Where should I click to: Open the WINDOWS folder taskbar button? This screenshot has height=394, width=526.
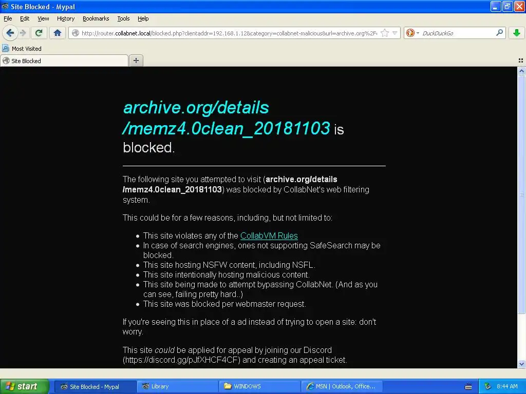[x=259, y=386]
